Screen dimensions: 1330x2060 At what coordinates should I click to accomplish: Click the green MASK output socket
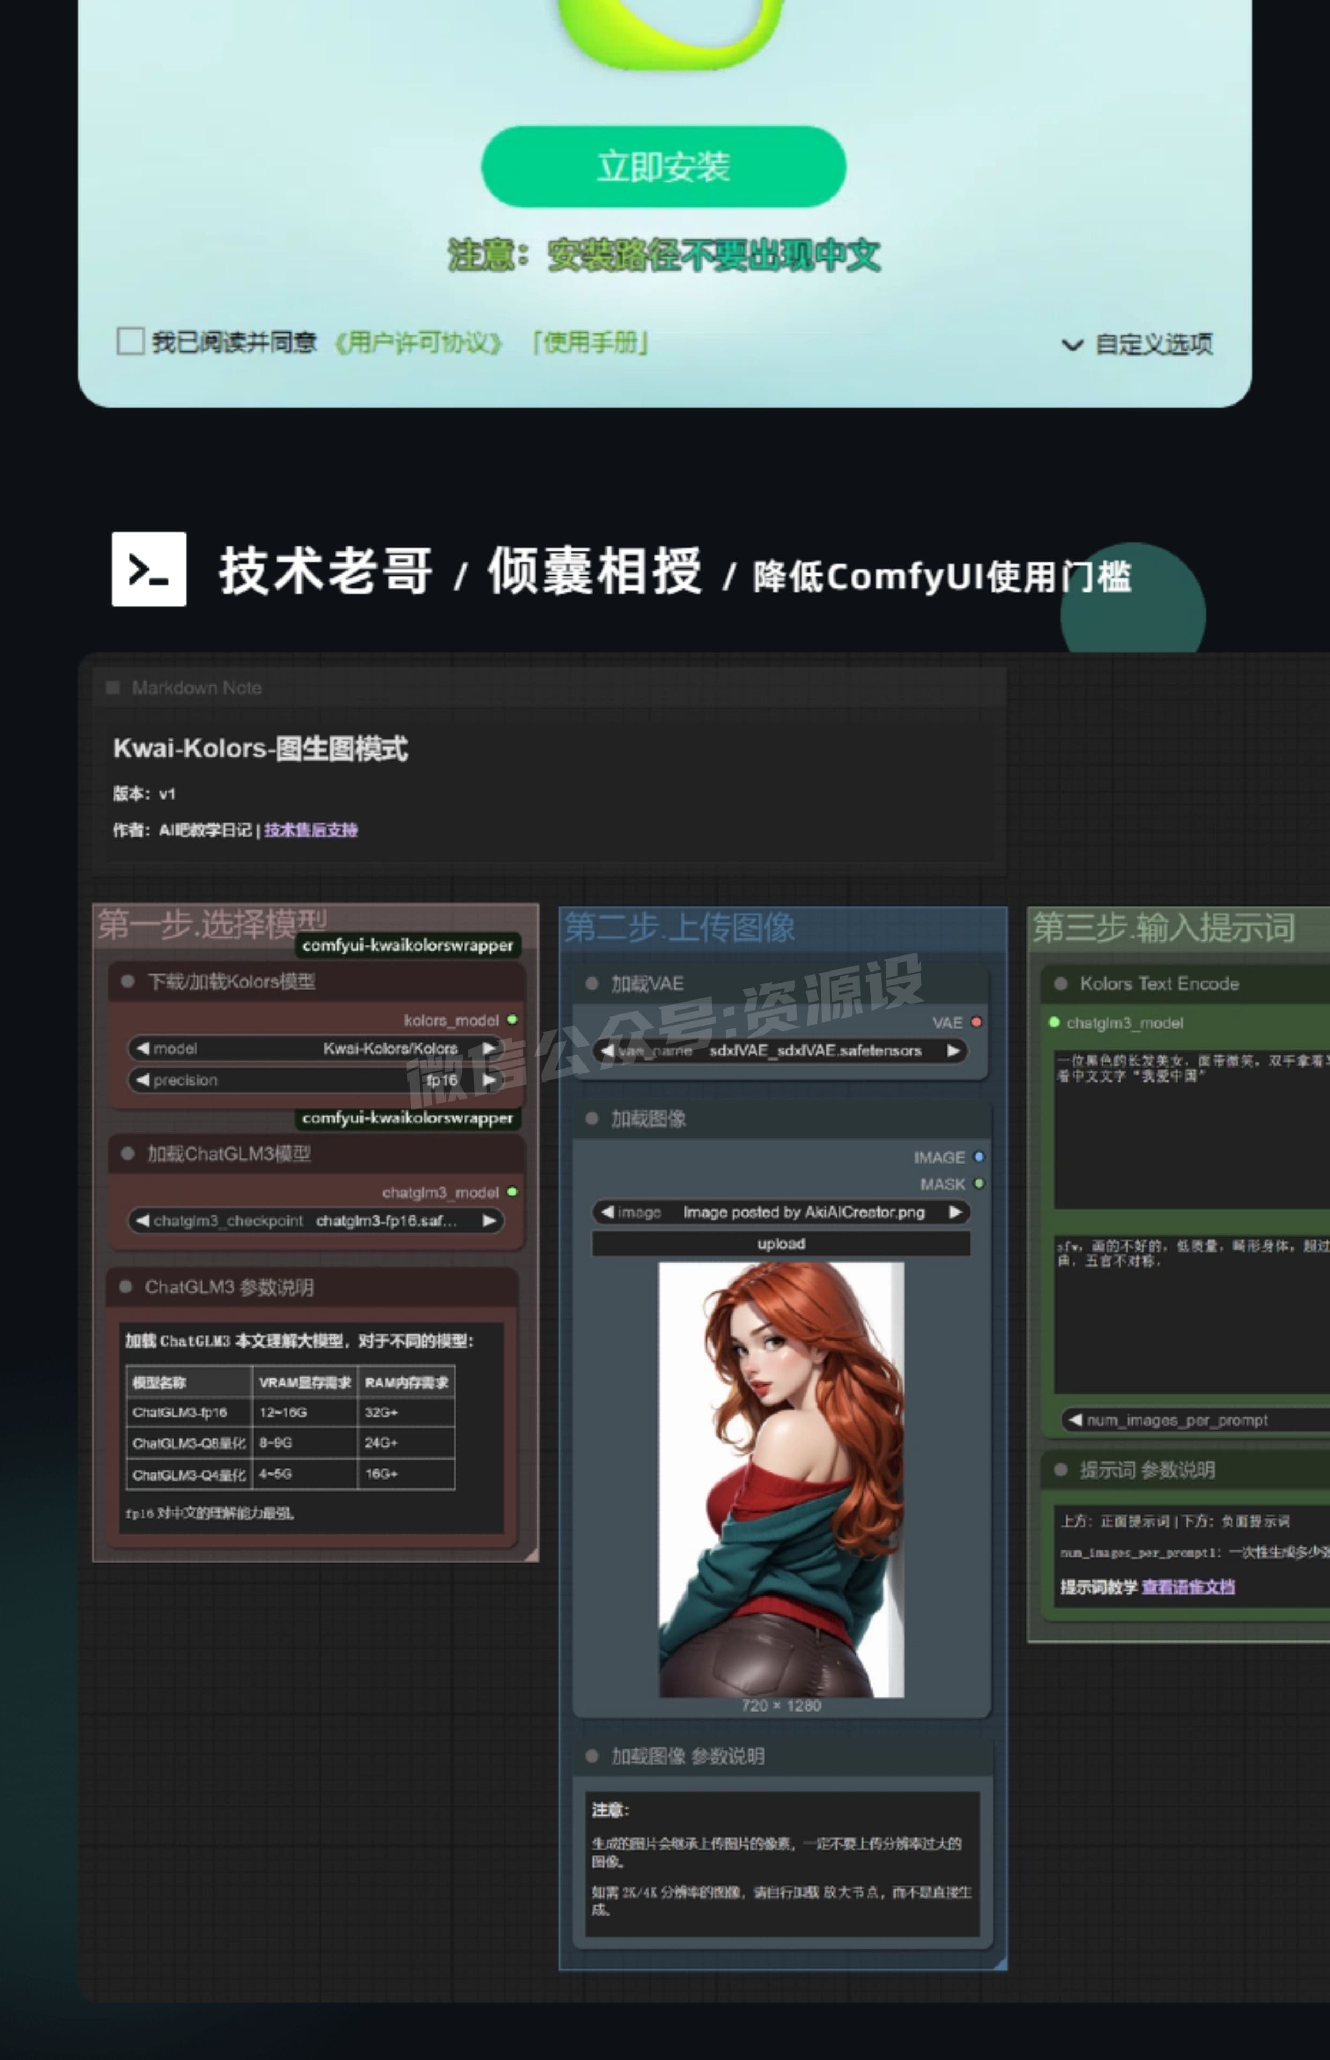(979, 1184)
